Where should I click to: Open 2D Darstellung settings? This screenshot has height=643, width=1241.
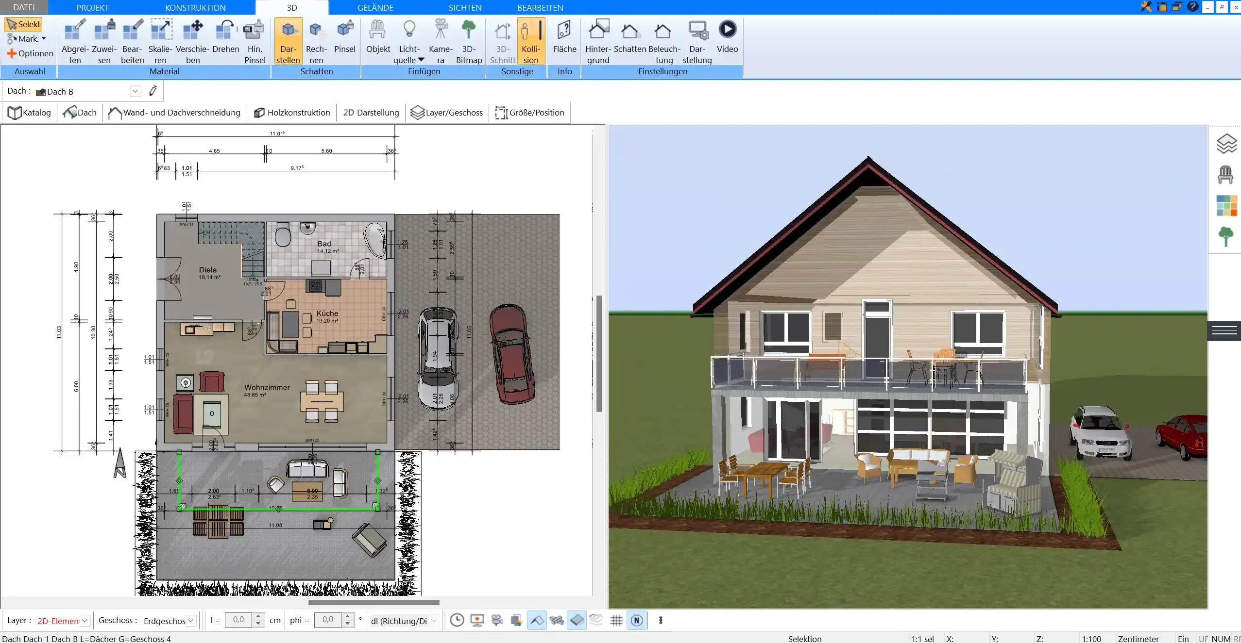click(371, 113)
